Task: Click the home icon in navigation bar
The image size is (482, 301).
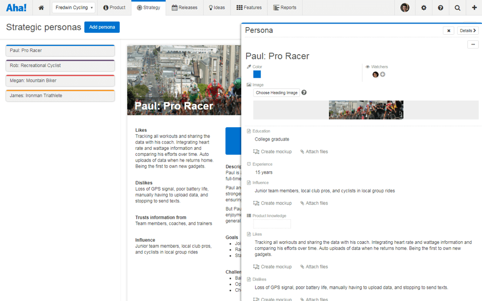Action: (41, 8)
